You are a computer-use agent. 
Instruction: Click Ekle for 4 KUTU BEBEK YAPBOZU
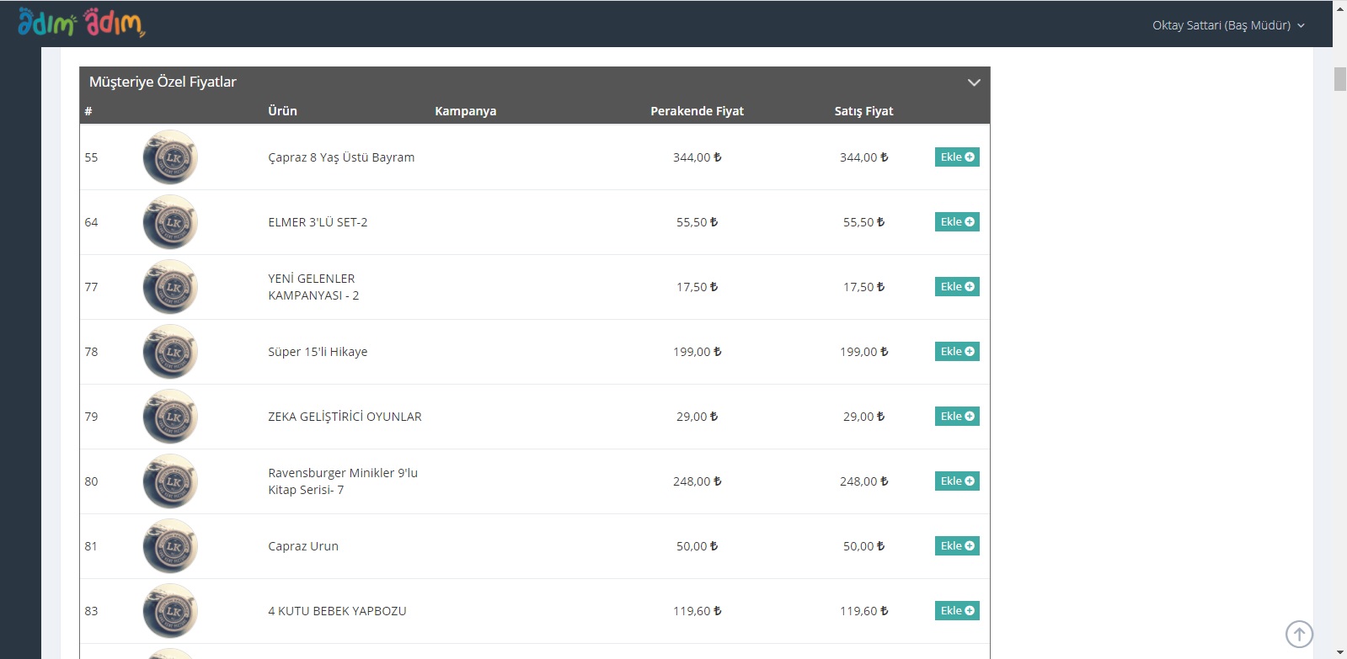957,611
